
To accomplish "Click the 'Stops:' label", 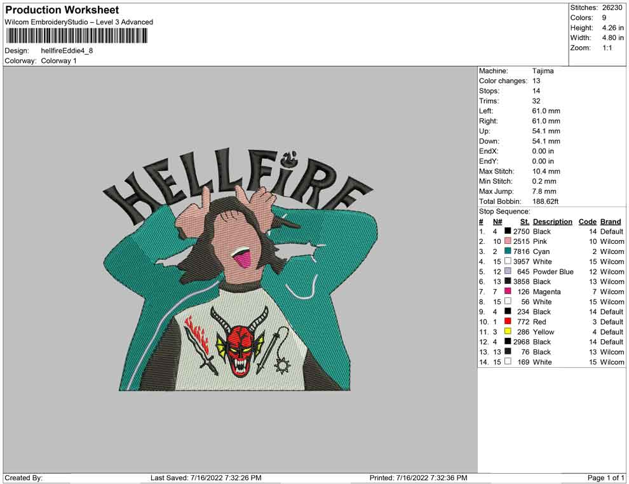I will pyautogui.click(x=489, y=91).
